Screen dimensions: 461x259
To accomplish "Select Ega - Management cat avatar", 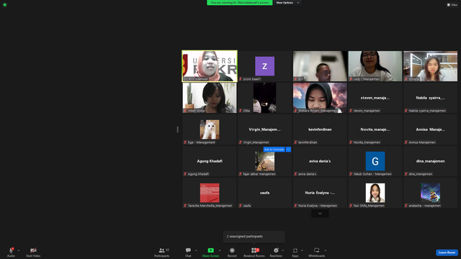I will pos(210,129).
